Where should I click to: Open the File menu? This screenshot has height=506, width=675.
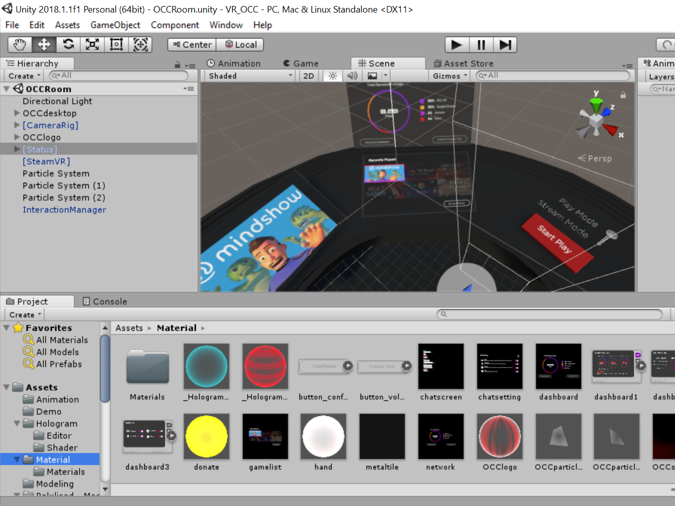tap(12, 25)
